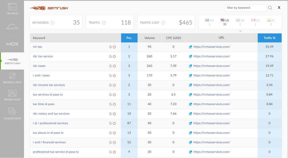Close the SEMrush panel with X

[x=279, y=8]
